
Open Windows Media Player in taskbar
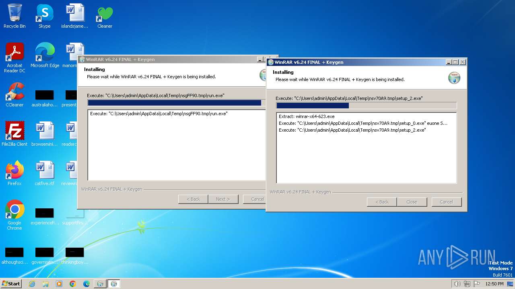(59, 284)
